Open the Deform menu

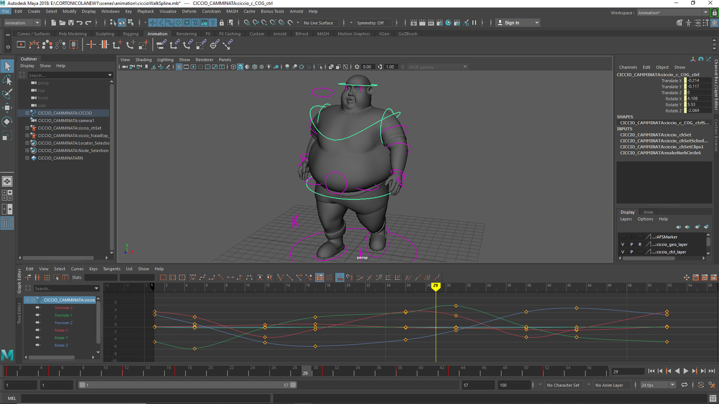tap(189, 11)
